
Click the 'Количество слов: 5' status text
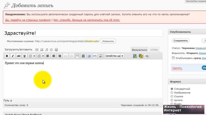(16, 105)
